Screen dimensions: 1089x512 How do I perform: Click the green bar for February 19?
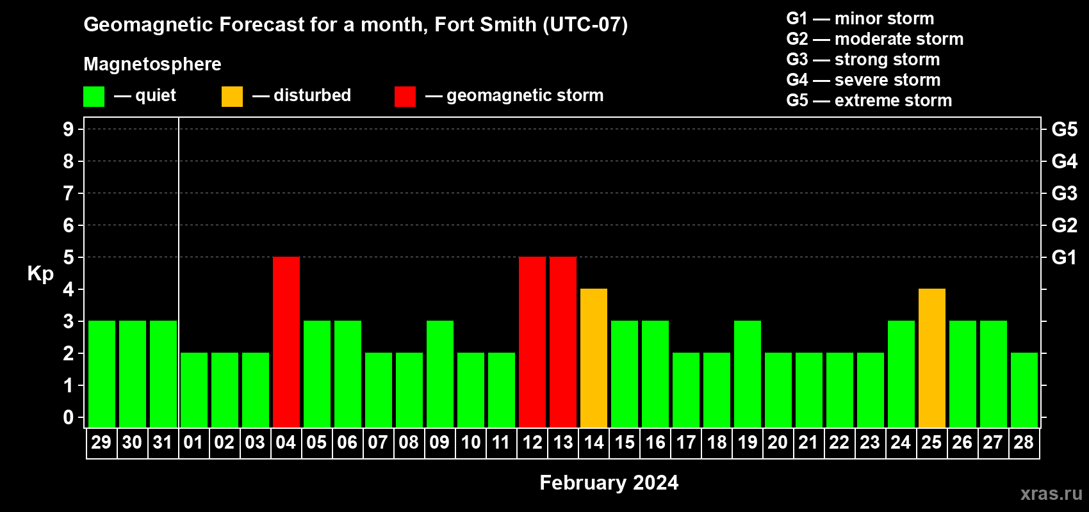[x=748, y=374]
